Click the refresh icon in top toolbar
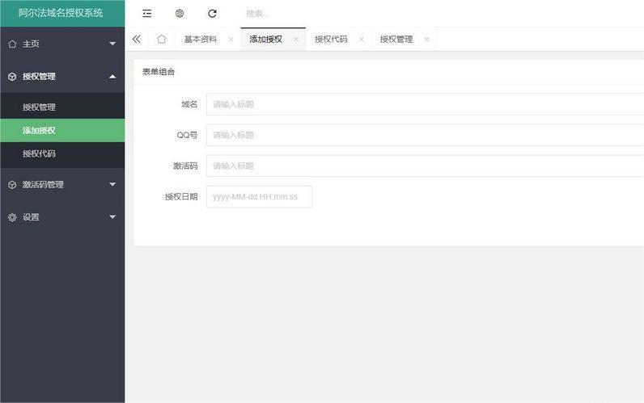Screen dimensions: 644x403 [212, 13]
